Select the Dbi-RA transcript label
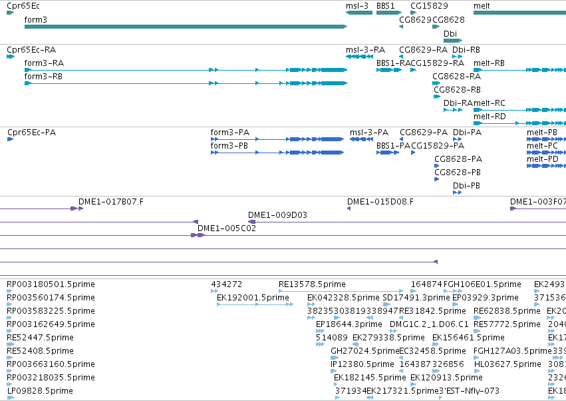 [x=458, y=103]
